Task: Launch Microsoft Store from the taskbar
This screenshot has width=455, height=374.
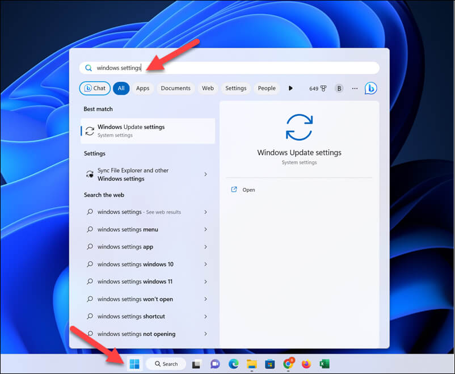Action: tap(270, 364)
